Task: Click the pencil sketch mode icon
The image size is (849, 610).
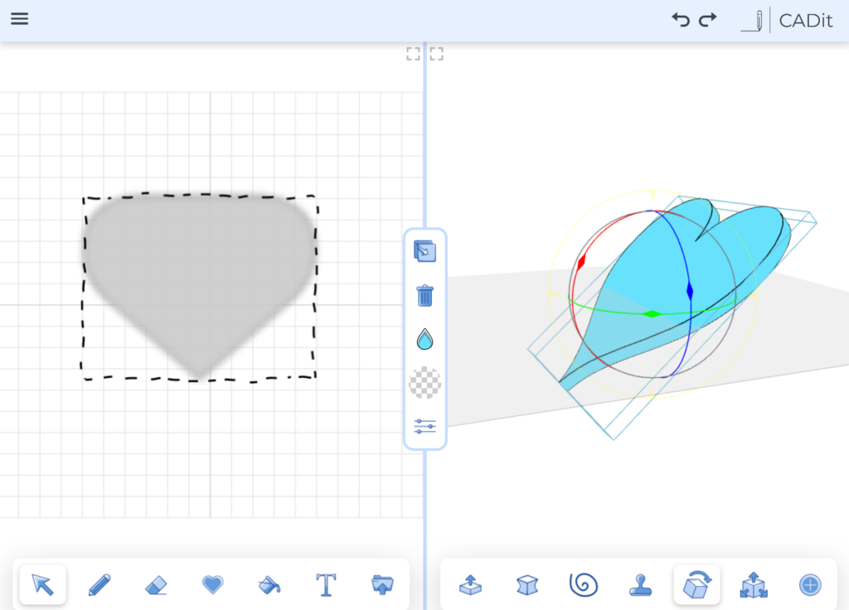Action: 752,21
